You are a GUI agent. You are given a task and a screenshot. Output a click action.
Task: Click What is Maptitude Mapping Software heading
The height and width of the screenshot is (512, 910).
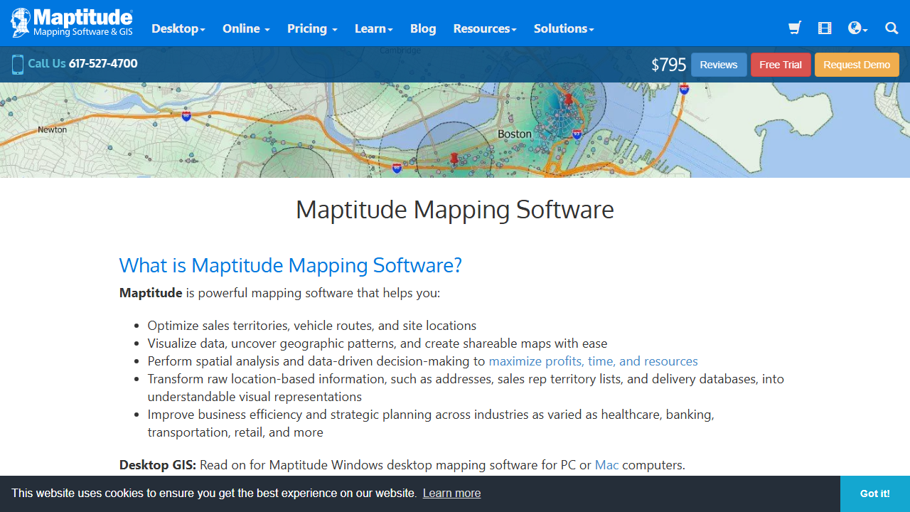tap(291, 265)
